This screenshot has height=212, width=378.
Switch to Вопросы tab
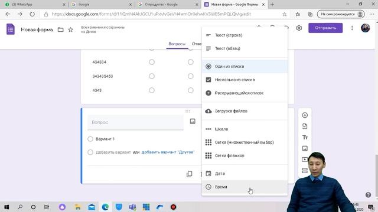tap(177, 44)
